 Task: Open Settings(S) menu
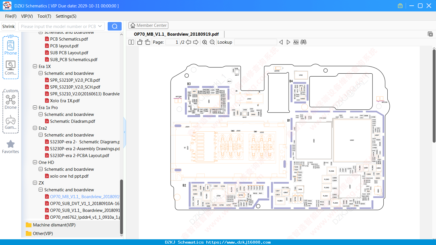[66, 16]
